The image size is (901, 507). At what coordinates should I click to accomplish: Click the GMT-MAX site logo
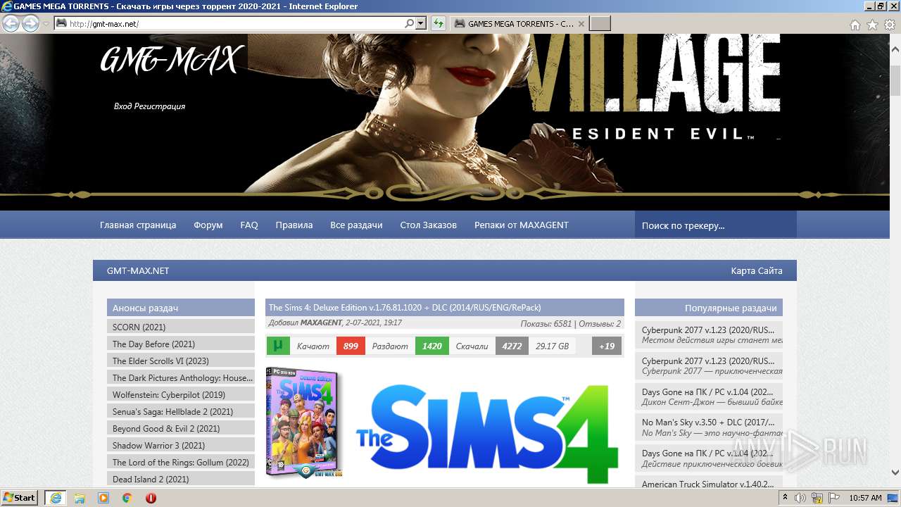172,61
